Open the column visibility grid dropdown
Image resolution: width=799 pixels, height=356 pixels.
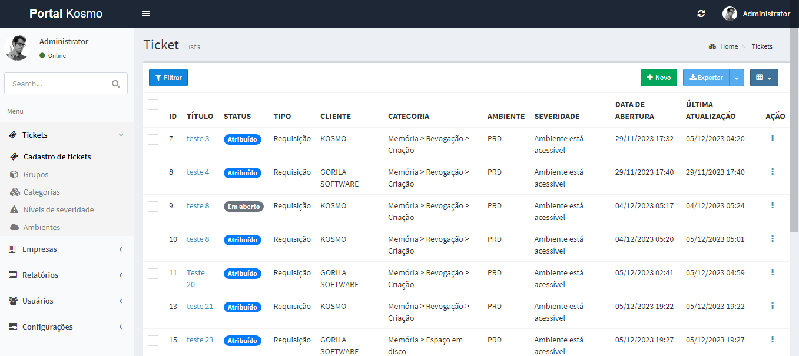pos(764,78)
